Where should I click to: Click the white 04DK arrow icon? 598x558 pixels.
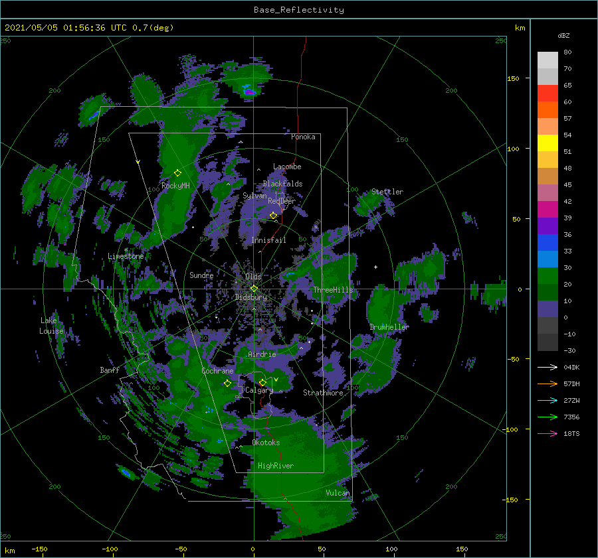click(548, 367)
